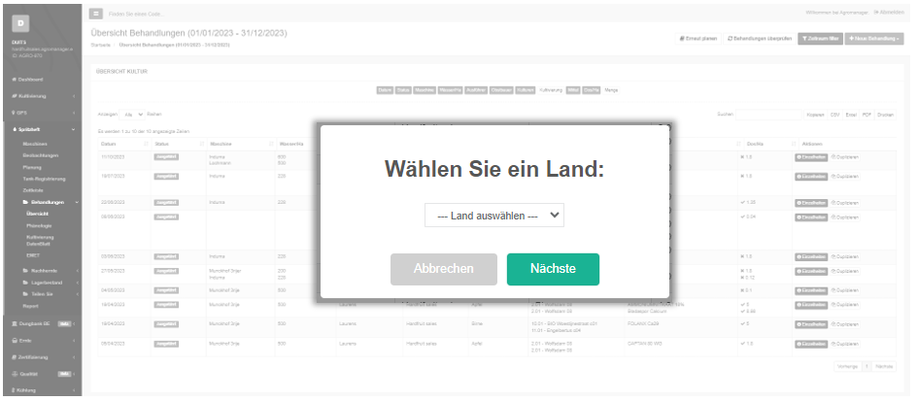Screen dimensions: 918x401
Task: Toggle the Kulturen column visibility
Action: pyautogui.click(x=526, y=90)
